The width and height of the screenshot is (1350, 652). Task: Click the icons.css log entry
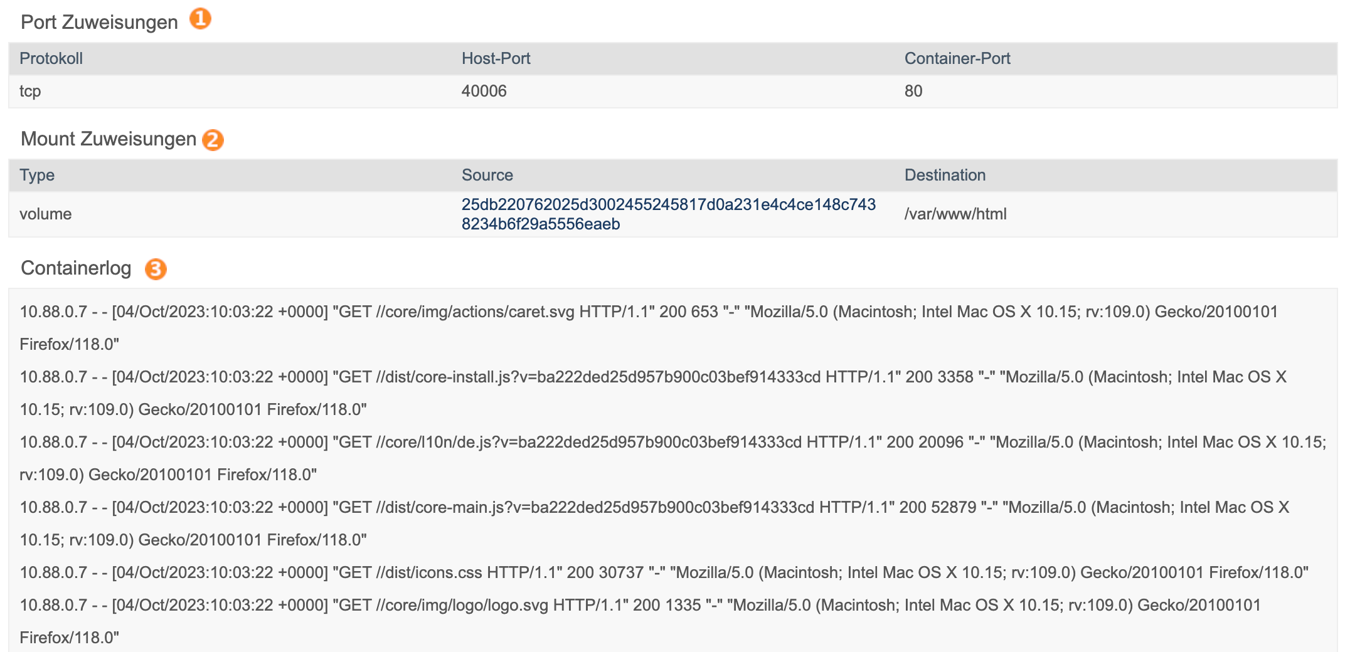click(x=664, y=572)
